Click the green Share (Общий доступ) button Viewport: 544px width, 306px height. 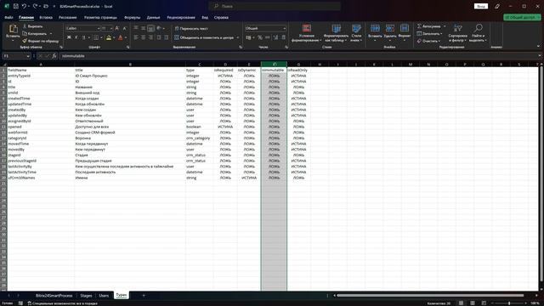coord(522,17)
